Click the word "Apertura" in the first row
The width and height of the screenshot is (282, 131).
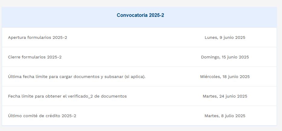[17, 38]
